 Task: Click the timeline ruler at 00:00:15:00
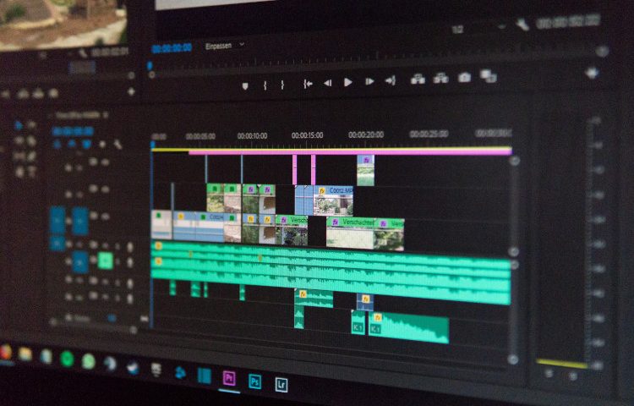pos(307,135)
